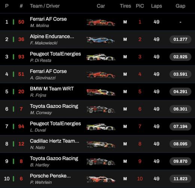Click the red Ferrari #50 car image
This screenshot has height=188, width=195.
point(101,22)
